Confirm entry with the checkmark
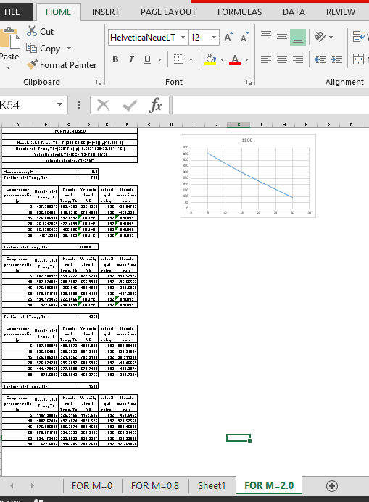 coord(130,105)
